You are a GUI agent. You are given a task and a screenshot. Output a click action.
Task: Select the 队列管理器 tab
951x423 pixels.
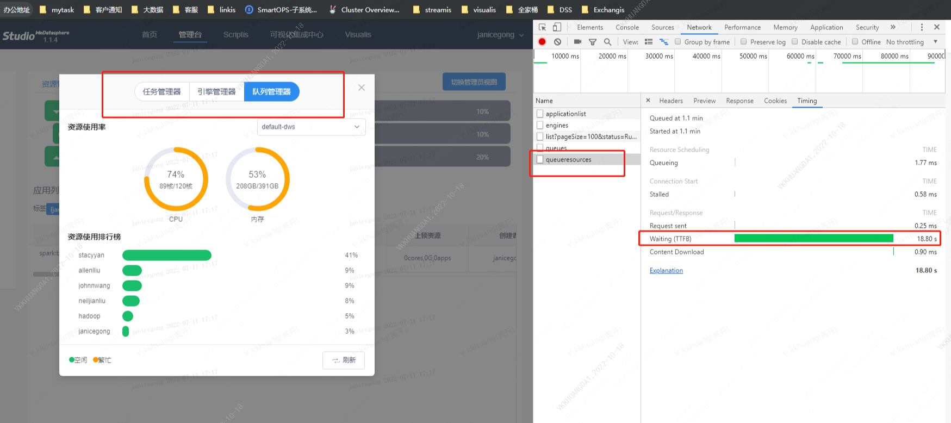point(271,91)
